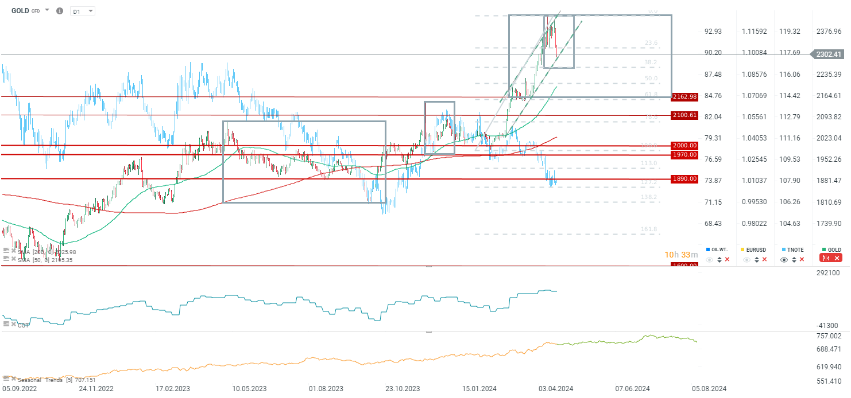Screen dimensions: 851x398
Task: Change GOLD chart type candlestick icon
Action: coord(826,258)
